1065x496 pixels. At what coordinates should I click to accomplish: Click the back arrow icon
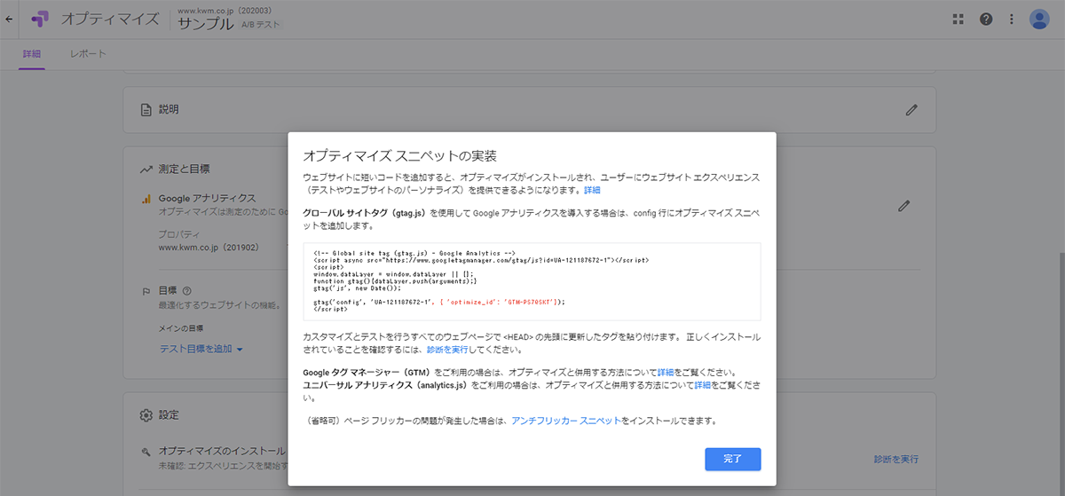point(10,19)
